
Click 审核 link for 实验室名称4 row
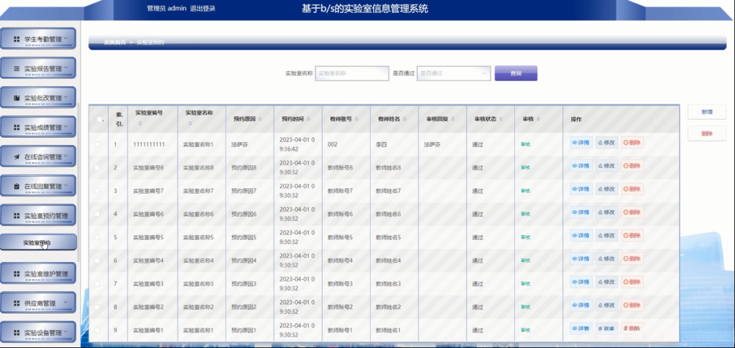[x=526, y=260]
